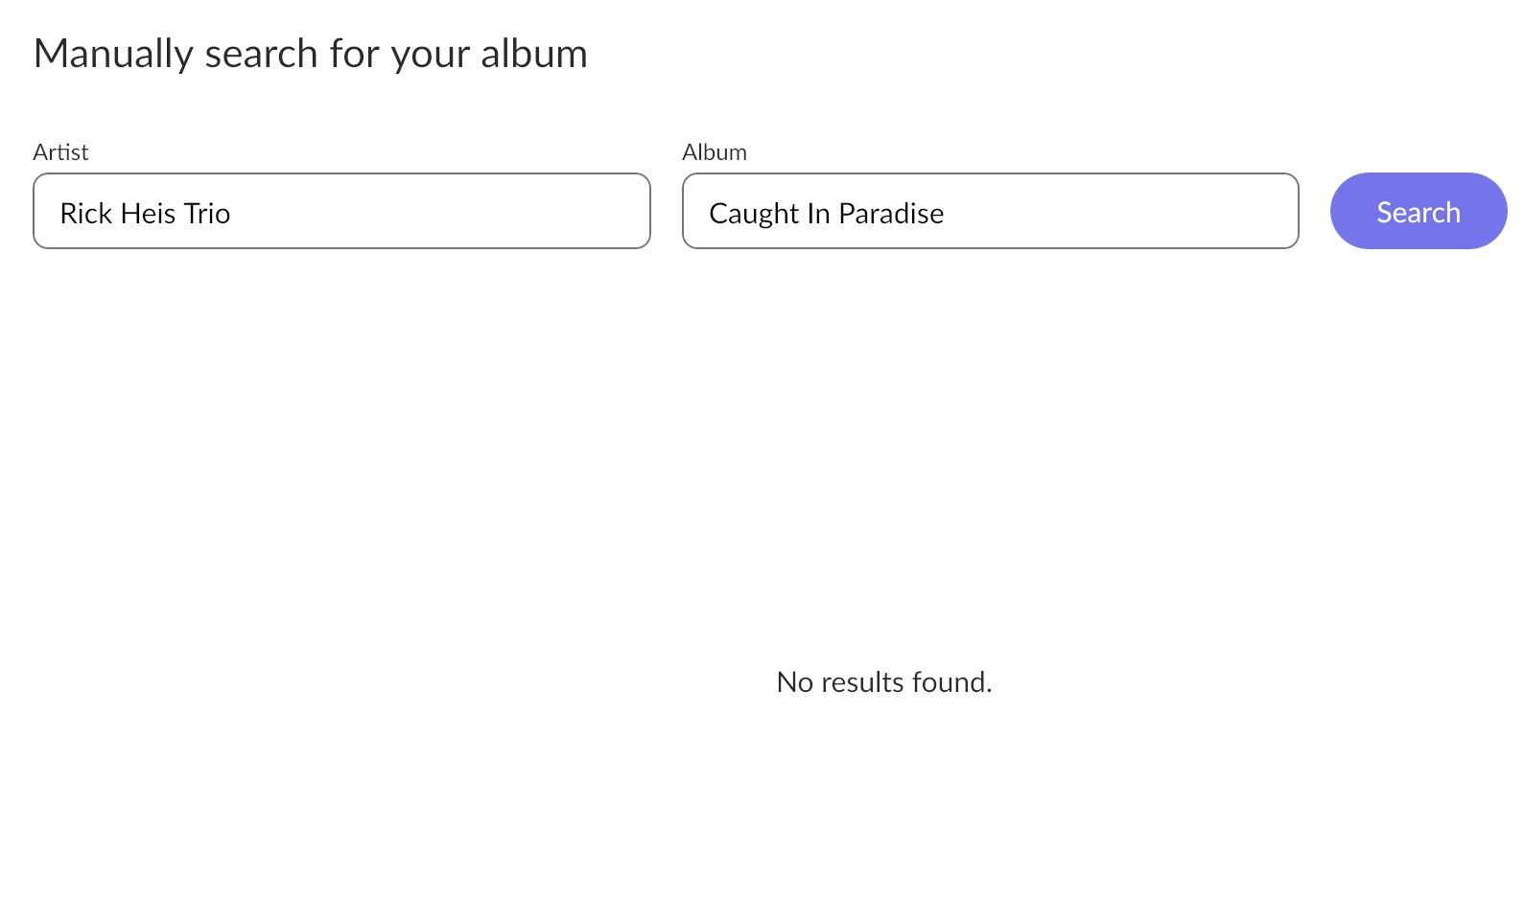Viewport: 1525px width, 899px height.
Task: Submit the search with the purple Search button
Action: pos(1418,211)
